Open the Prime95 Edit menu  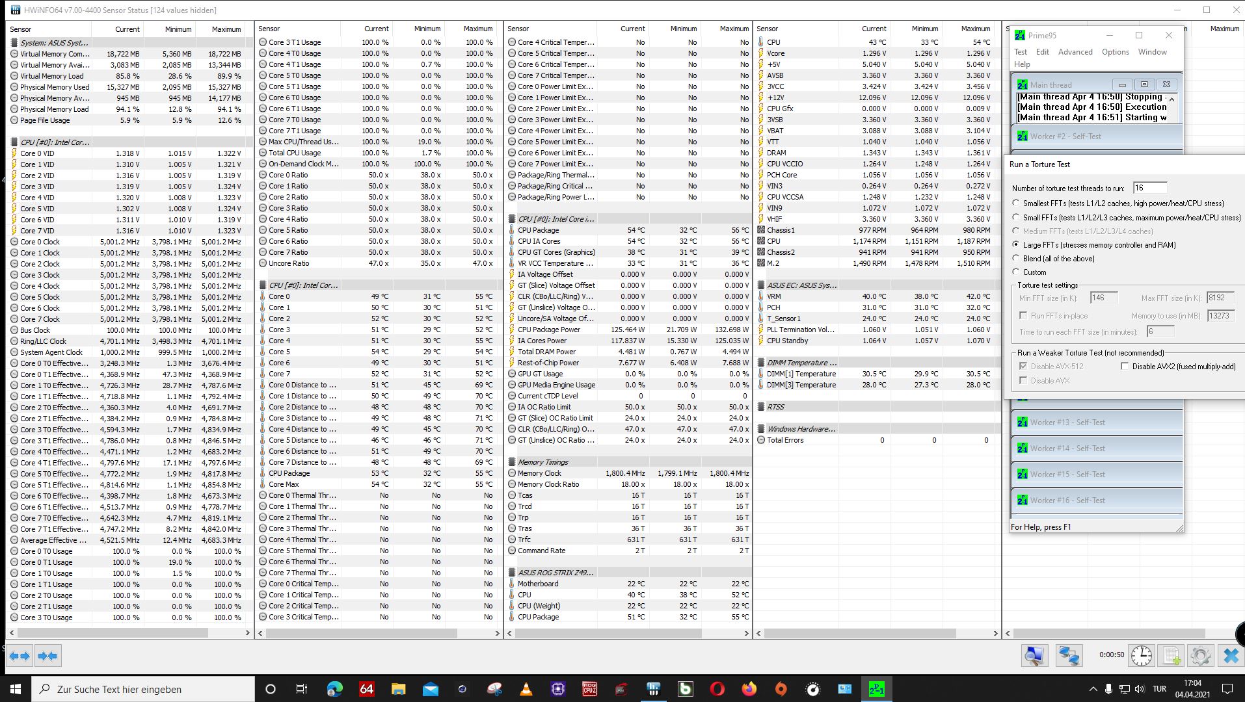pos(1043,52)
